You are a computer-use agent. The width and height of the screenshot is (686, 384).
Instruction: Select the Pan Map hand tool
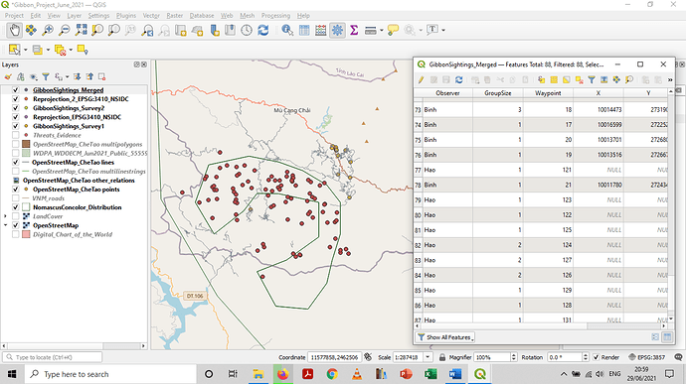(15, 30)
